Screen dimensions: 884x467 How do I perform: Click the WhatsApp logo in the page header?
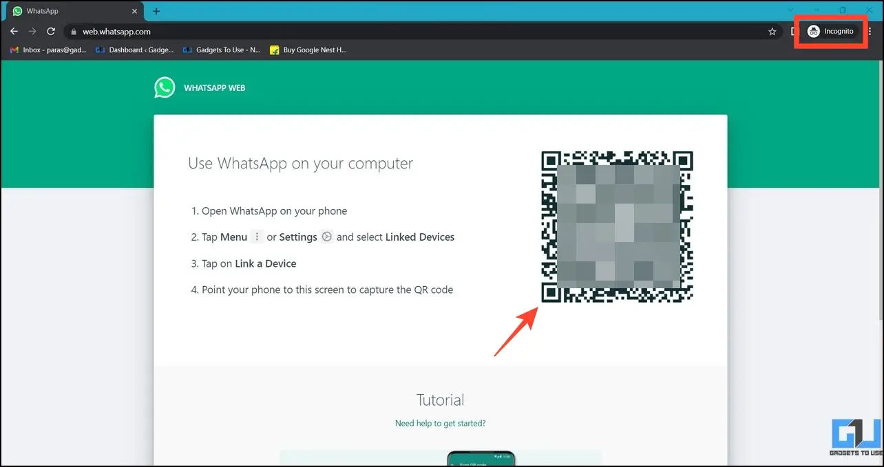coord(165,87)
